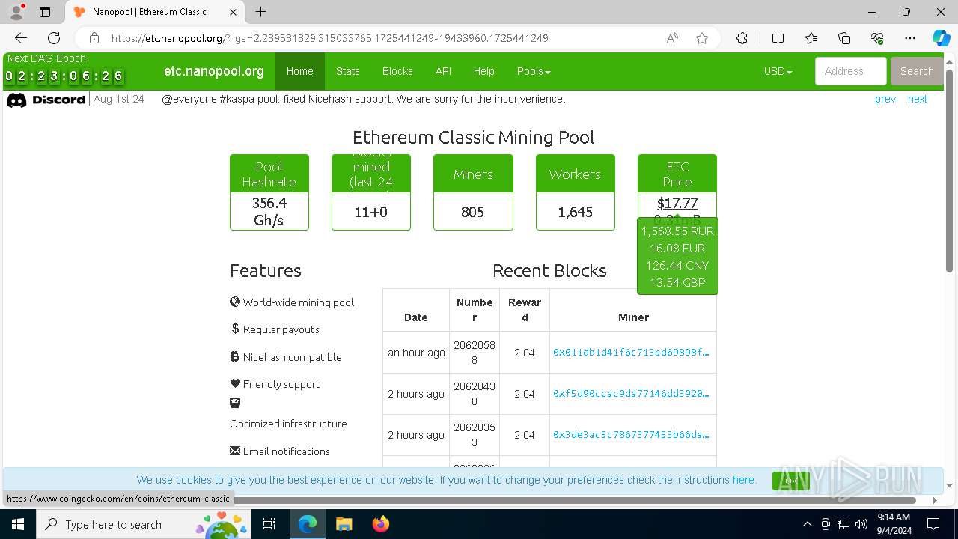
Task: Open the Stats page
Action: click(x=347, y=71)
